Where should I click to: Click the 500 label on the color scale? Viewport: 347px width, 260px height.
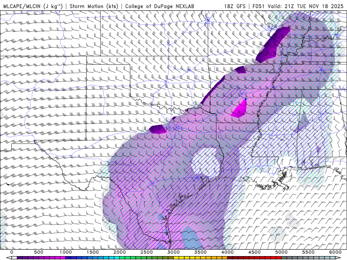click(39, 252)
